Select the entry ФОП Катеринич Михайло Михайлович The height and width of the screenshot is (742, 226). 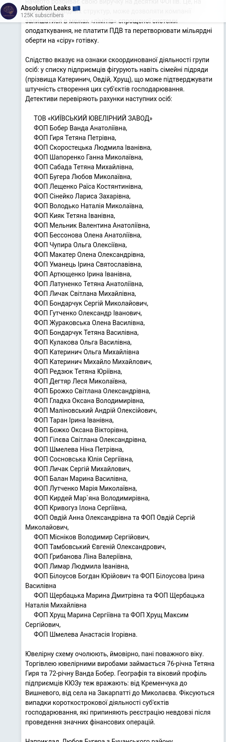(x=93, y=362)
